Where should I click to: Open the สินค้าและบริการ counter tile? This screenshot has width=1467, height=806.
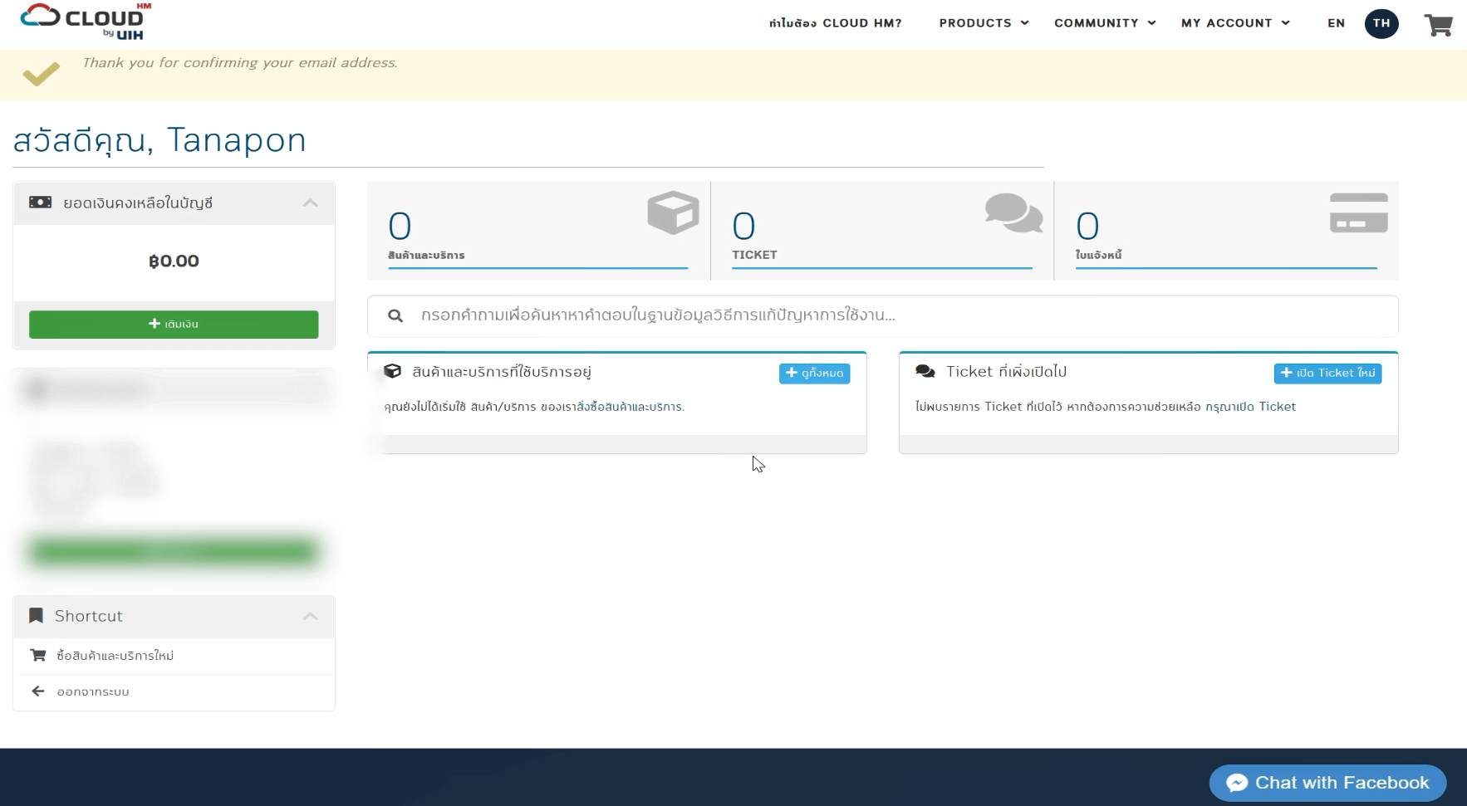click(x=538, y=231)
